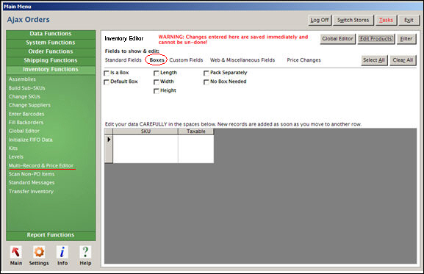The width and height of the screenshot is (424, 274).
Task: Click the Select All button
Action: point(374,60)
